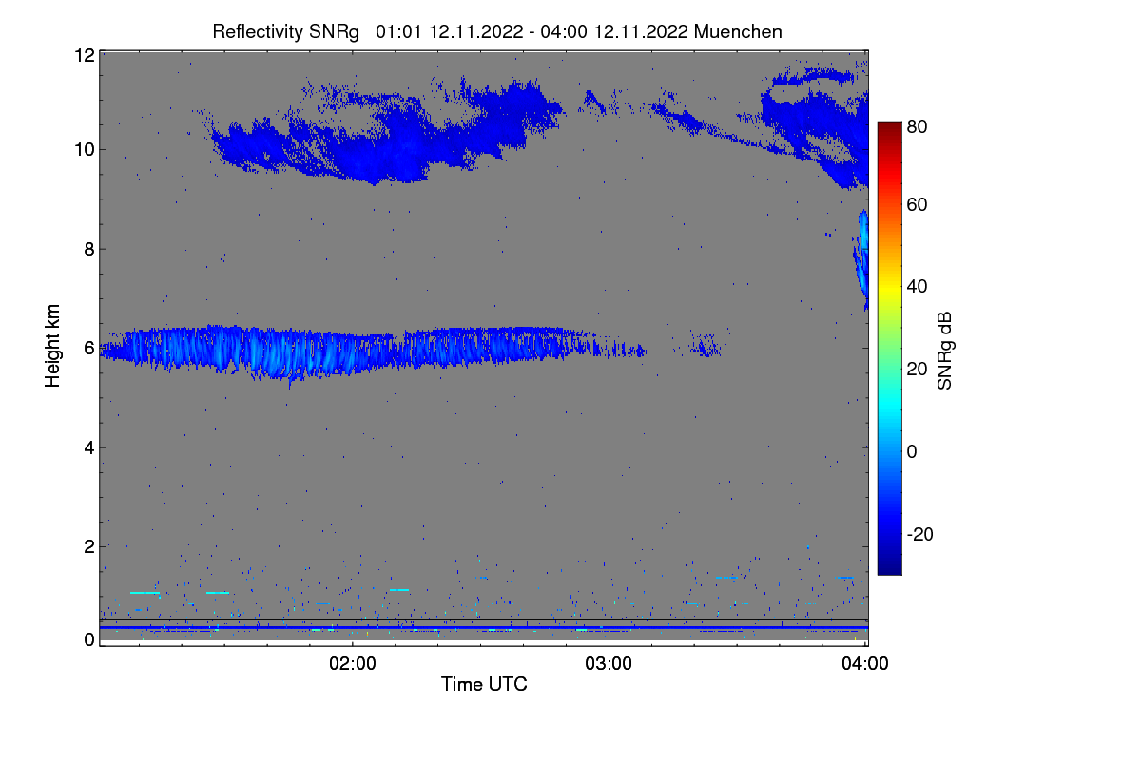Image resolution: width=1141 pixels, height=760 pixels.
Task: Click the '04:00 12.11.2022' end time text
Action: pos(615,31)
